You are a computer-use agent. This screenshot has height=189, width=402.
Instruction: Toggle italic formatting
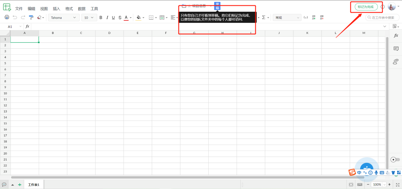(x=107, y=17)
